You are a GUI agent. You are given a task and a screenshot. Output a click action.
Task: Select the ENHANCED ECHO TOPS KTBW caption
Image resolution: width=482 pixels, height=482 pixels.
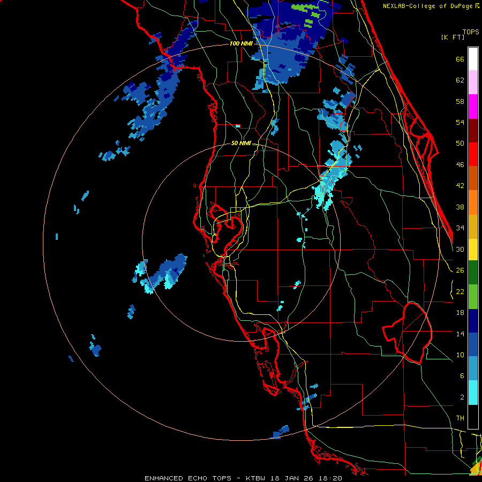(243, 478)
